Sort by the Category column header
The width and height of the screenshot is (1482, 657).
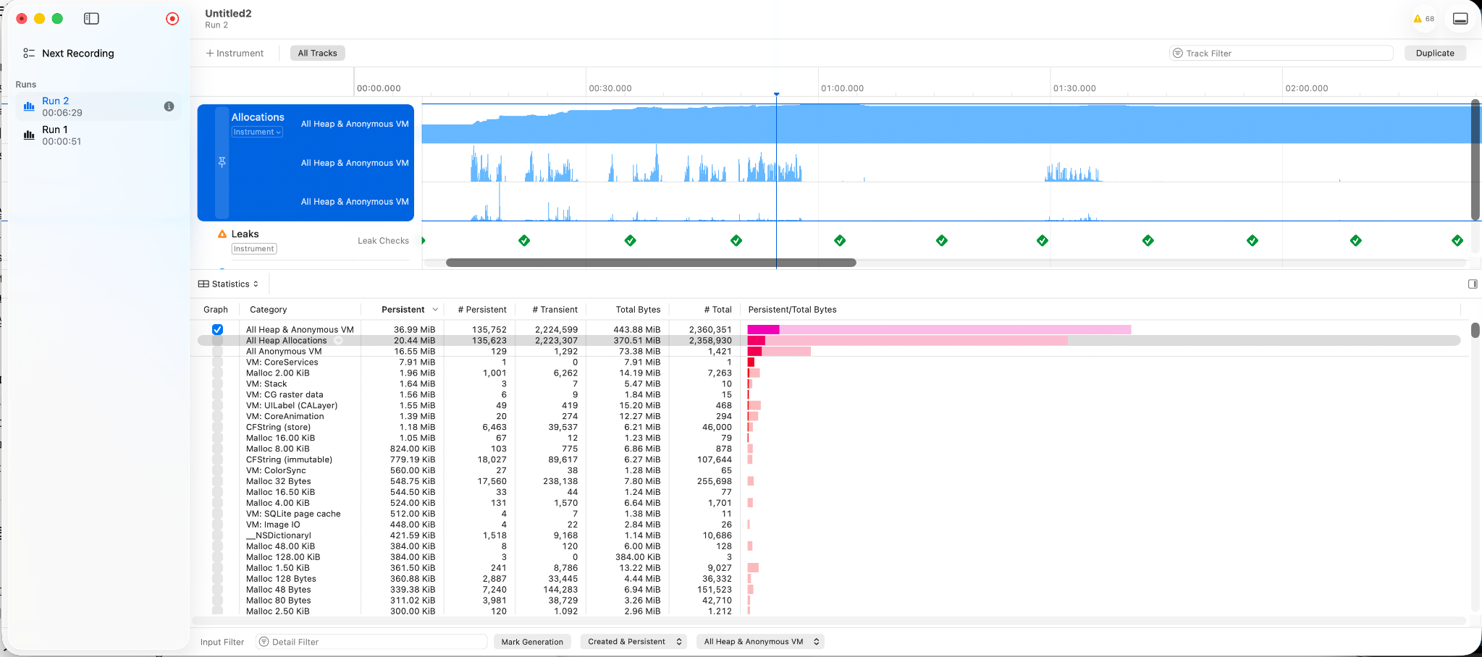pyautogui.click(x=269, y=310)
